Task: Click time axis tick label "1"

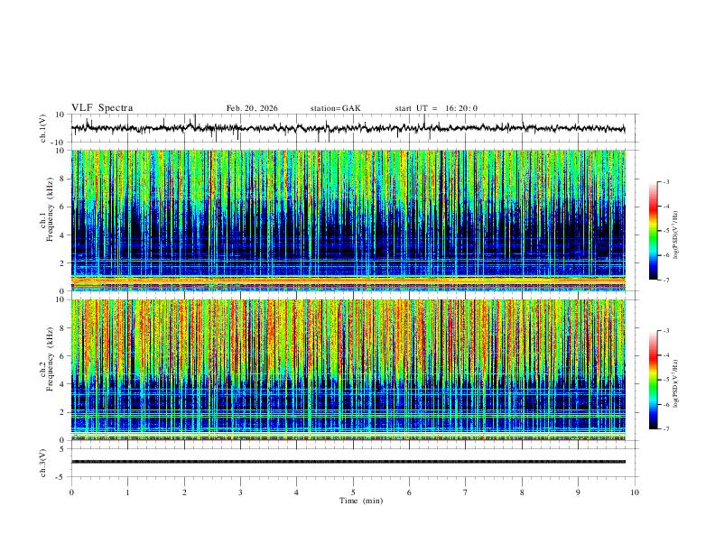Action: (127, 492)
